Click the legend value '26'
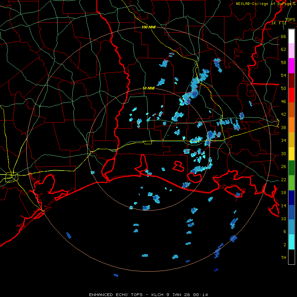Screen dimensions: 297x297 [x=283, y=167]
